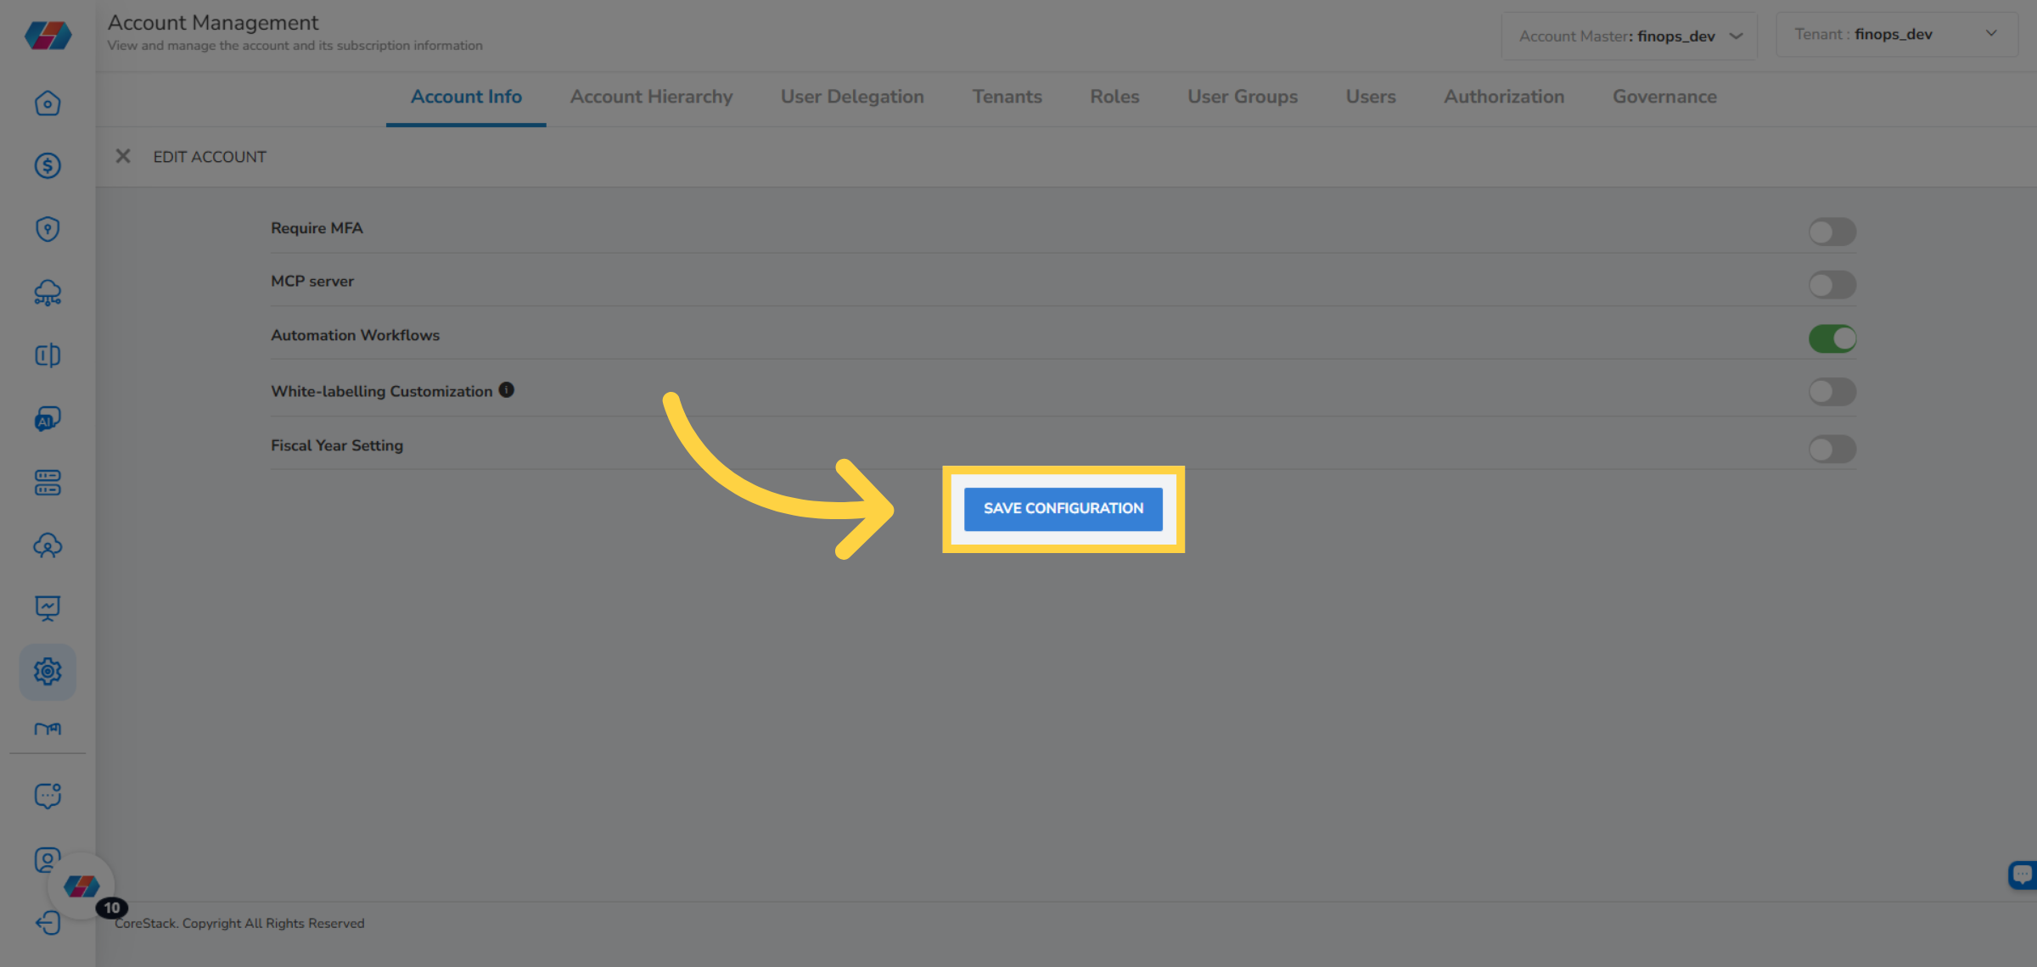Open the security shield sidebar icon
This screenshot has height=967, width=2037.
click(48, 229)
